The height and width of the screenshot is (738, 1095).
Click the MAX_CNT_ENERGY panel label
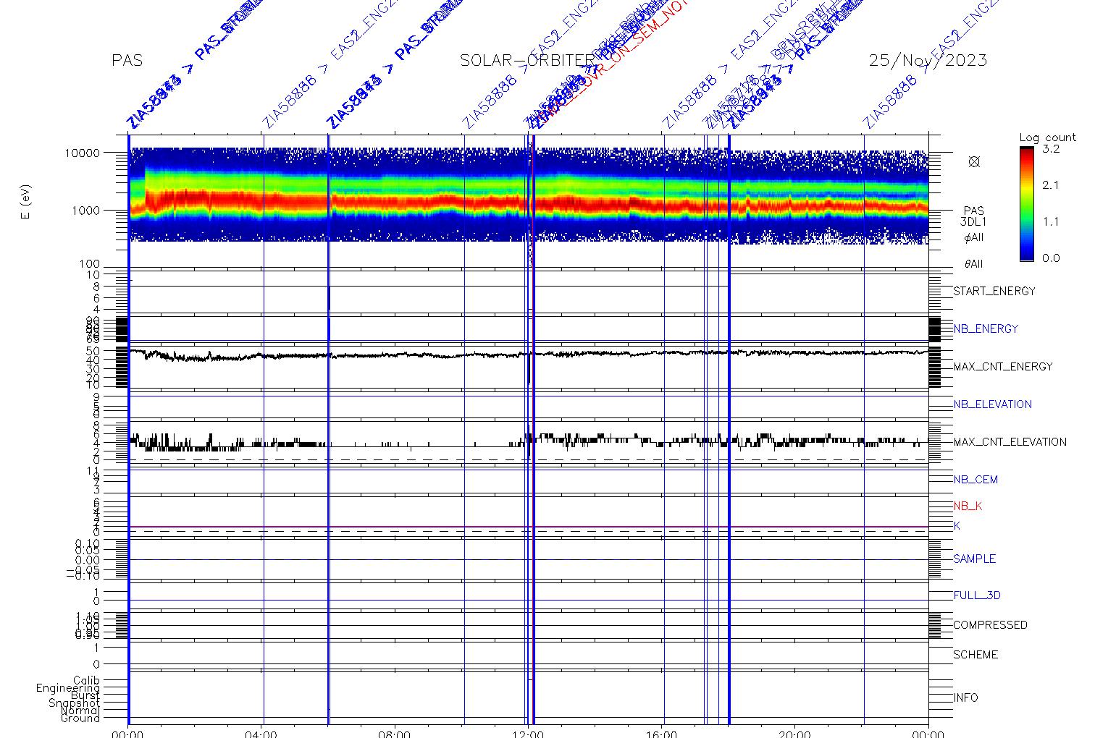pos(1003,367)
